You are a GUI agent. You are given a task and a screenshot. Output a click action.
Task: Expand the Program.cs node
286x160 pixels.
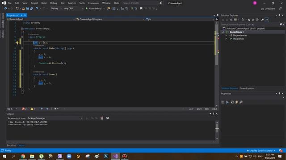[x=226, y=39]
